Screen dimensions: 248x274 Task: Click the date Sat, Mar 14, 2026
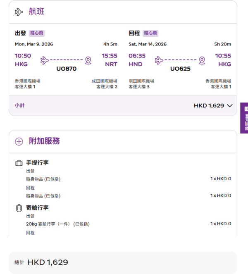[x=148, y=44]
